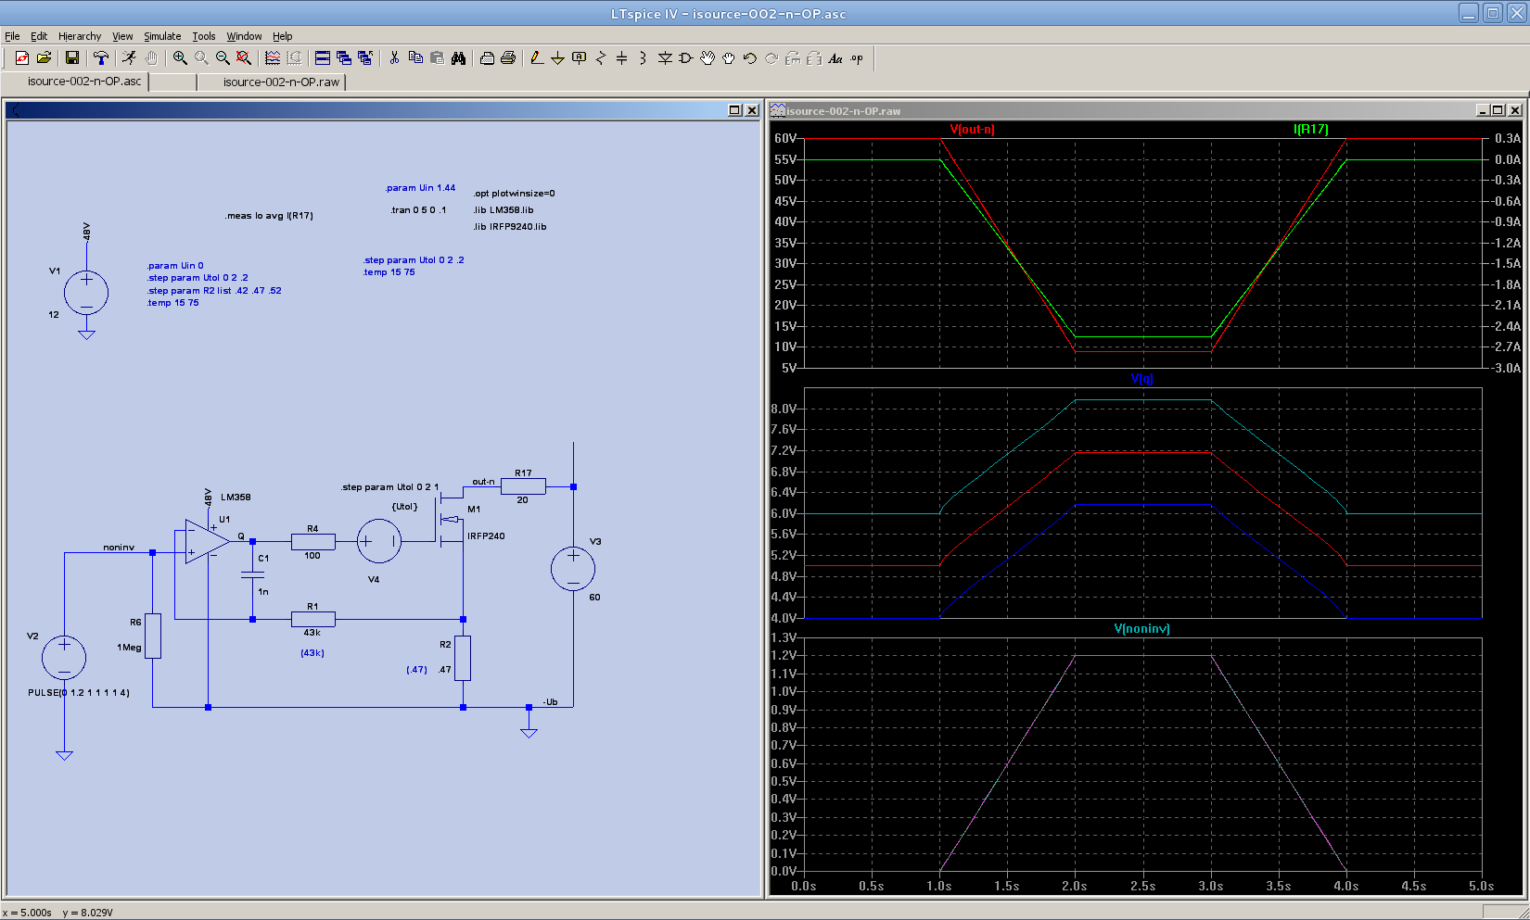Print with the printer icon
The height and width of the screenshot is (920, 1530).
click(x=508, y=57)
